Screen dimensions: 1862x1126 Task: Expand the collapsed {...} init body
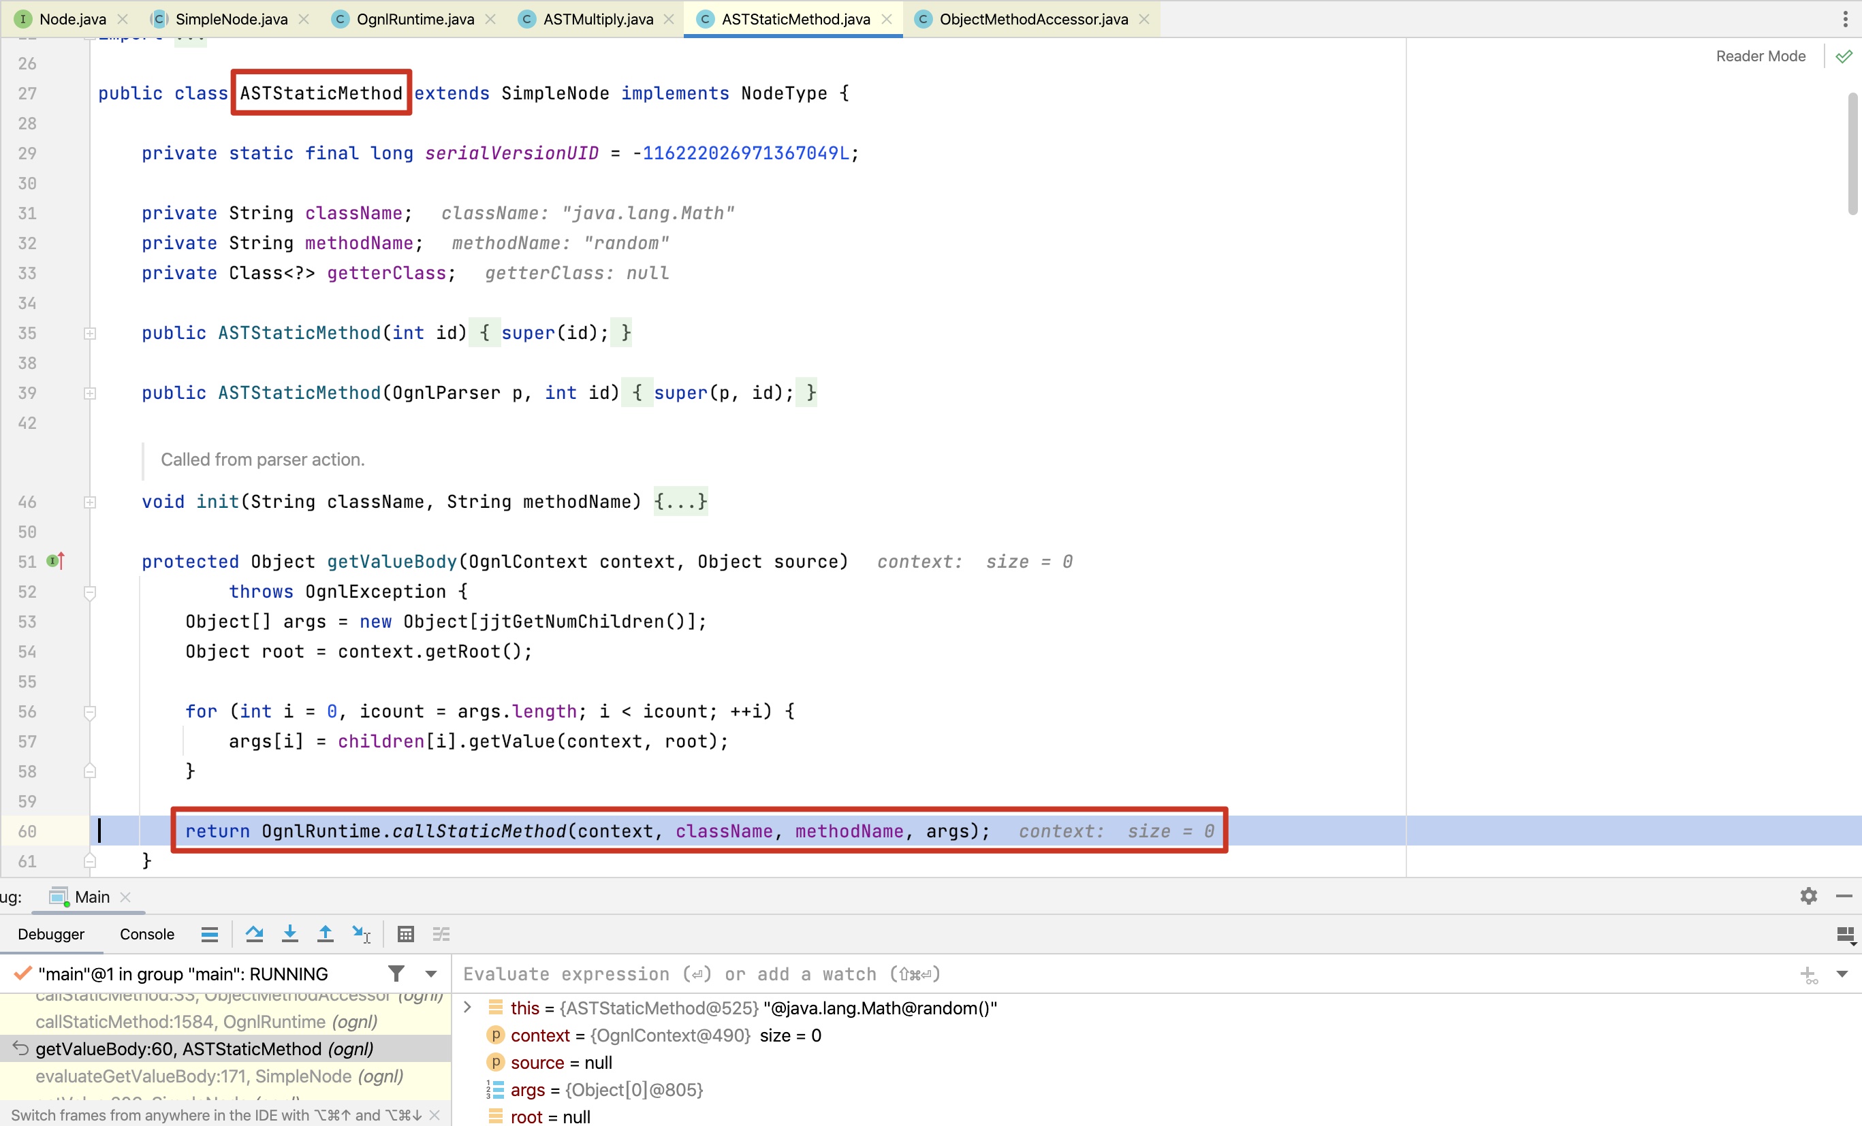click(x=680, y=502)
